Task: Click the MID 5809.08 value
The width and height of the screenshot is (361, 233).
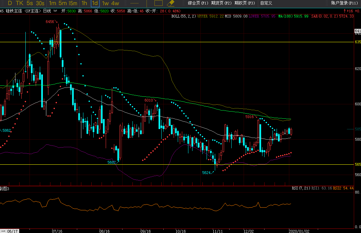Action: [236, 16]
